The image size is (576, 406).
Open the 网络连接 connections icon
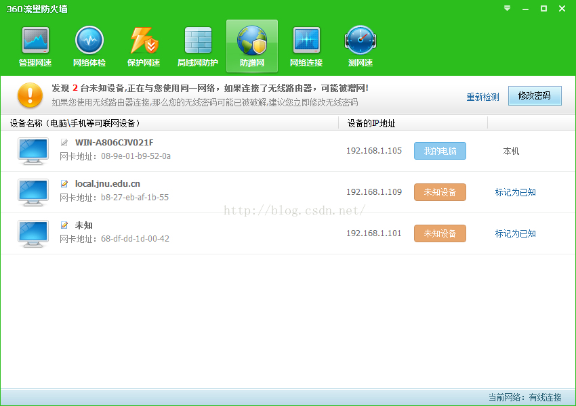[306, 47]
